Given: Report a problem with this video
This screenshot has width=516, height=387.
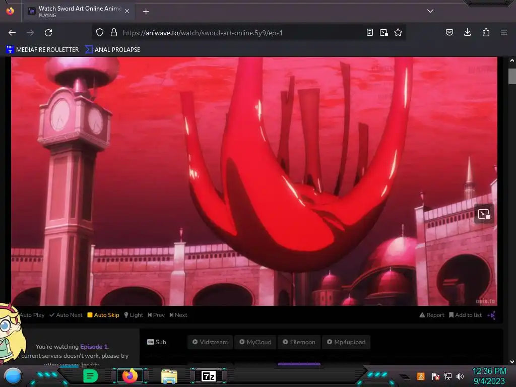Looking at the screenshot, I should click(432, 315).
